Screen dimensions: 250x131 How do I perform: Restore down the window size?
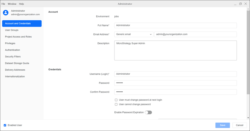(240, 4)
